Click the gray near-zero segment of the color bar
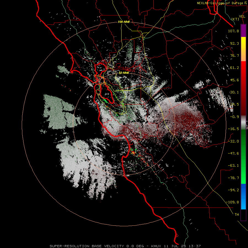The width and height of the screenshot is (248, 248). pos(243,122)
